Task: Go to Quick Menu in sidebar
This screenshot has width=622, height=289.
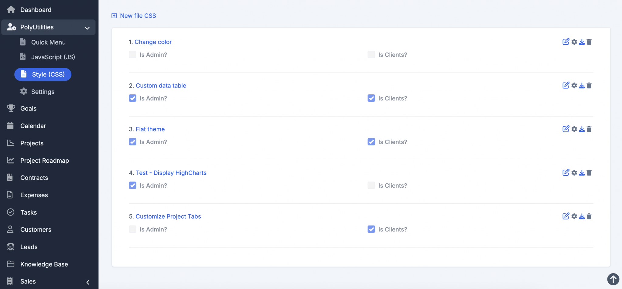Action: pyautogui.click(x=48, y=42)
